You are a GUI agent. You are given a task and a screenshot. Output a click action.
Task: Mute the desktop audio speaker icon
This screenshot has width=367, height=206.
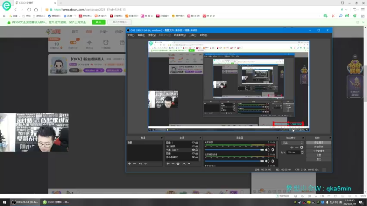click(267, 150)
